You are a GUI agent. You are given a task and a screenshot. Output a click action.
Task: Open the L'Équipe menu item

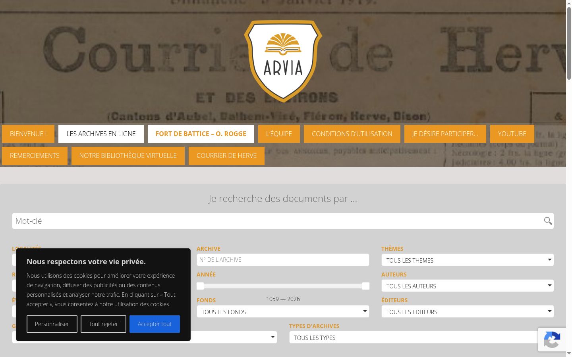tap(279, 134)
